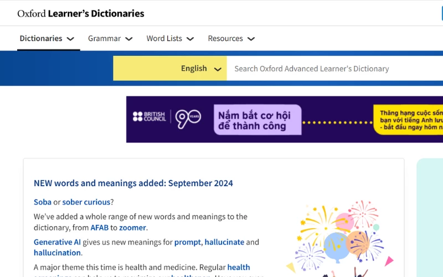Open the Grammar menu
The height and width of the screenshot is (277, 443).
point(104,38)
